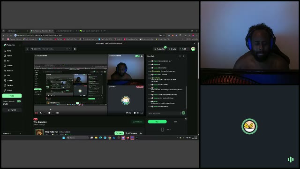Click the green Create button in the sidebar
Image resolution: width=300 pixels, height=169 pixels.
[12, 96]
